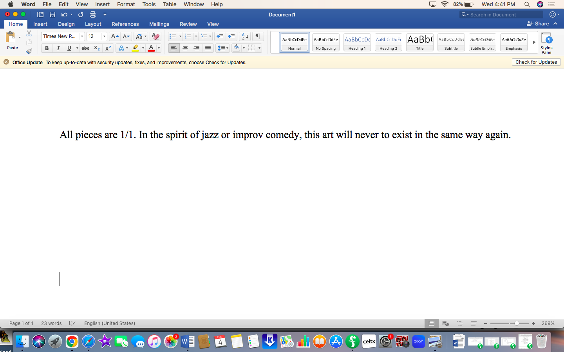Open the Mailings tab

(x=159, y=24)
